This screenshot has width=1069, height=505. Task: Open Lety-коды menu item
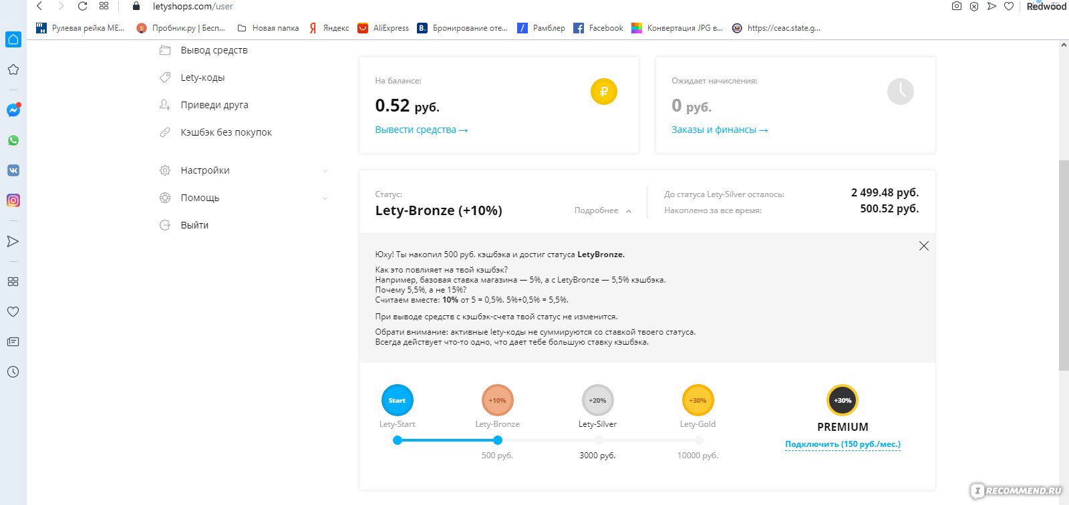(202, 77)
